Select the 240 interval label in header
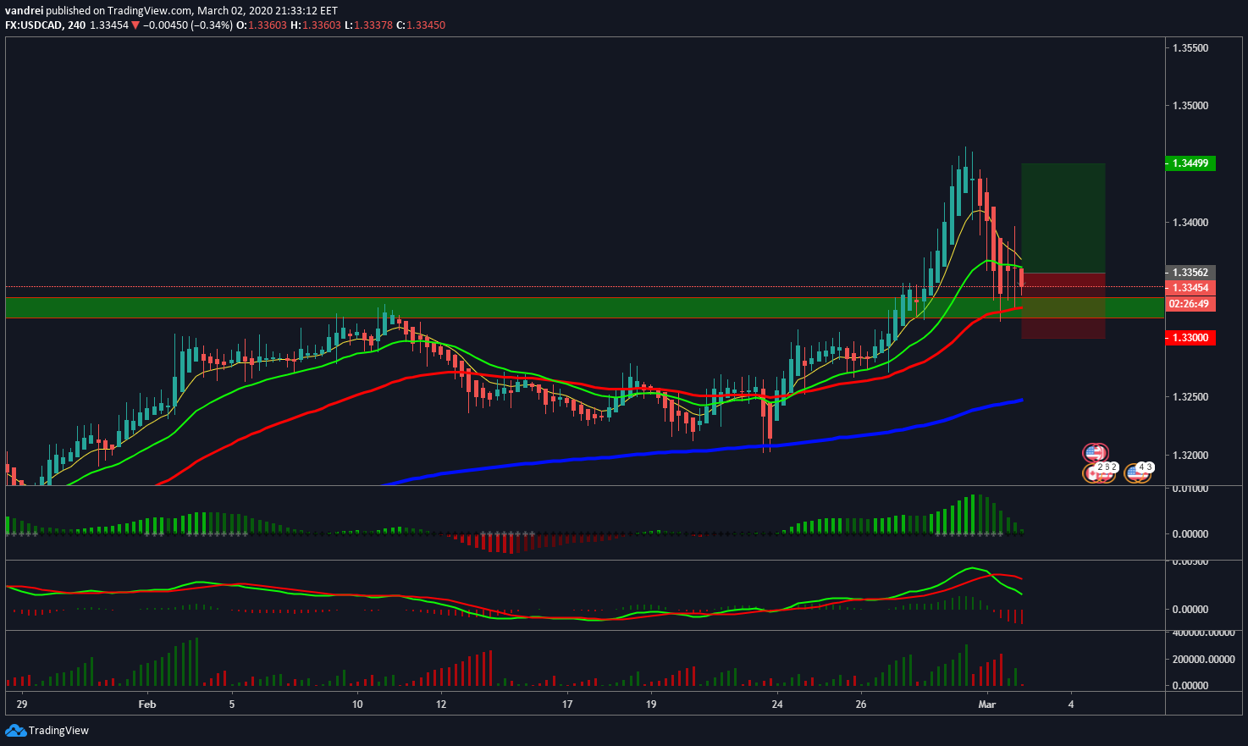 tap(76, 25)
